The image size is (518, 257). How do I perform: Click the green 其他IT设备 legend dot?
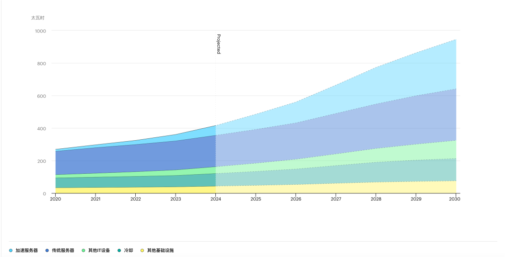click(83, 250)
